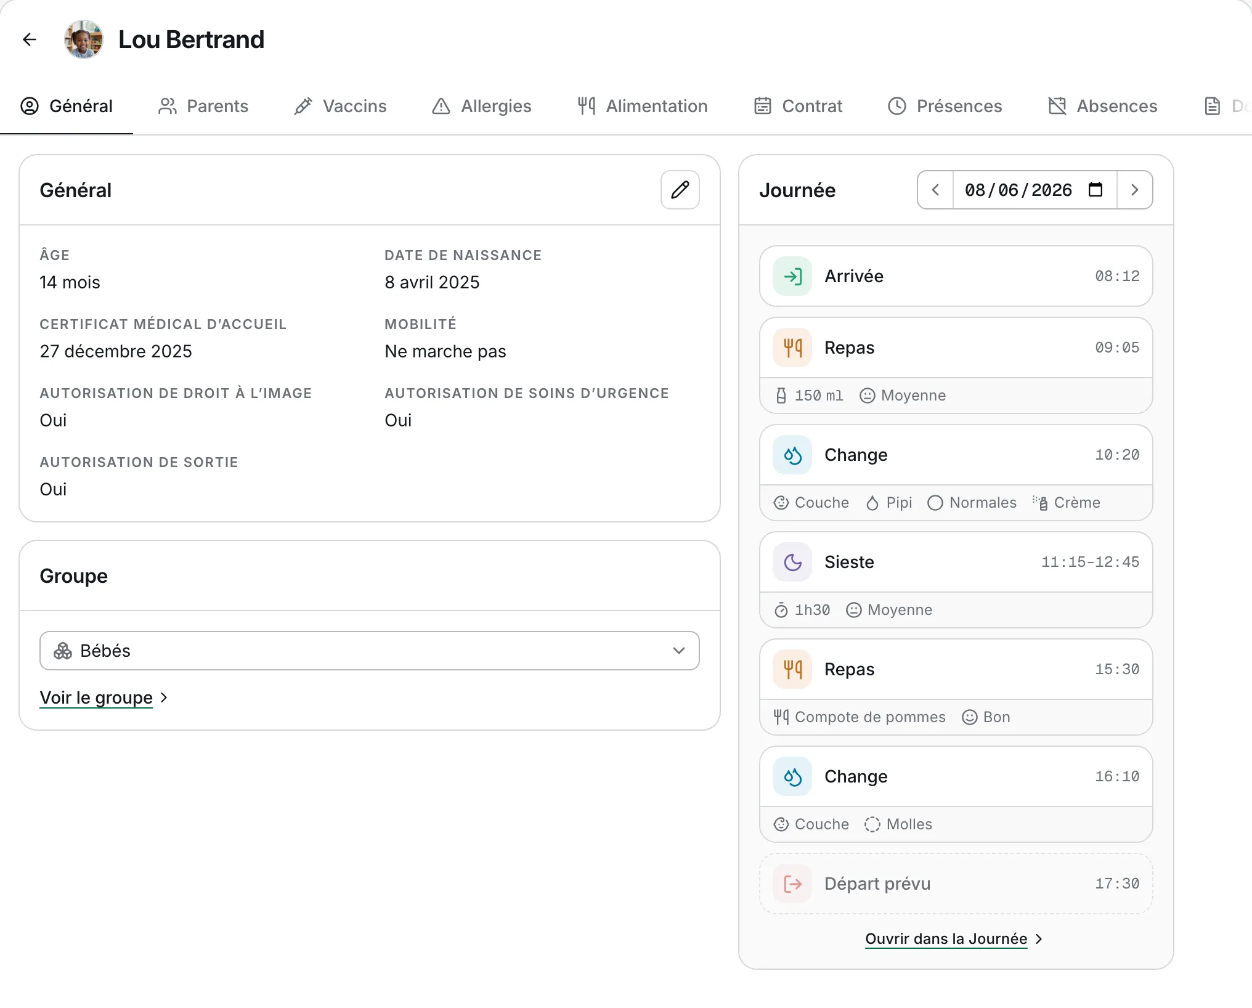Open the Allergies tab
Image resolution: width=1252 pixels, height=1008 pixels.
pyautogui.click(x=482, y=106)
